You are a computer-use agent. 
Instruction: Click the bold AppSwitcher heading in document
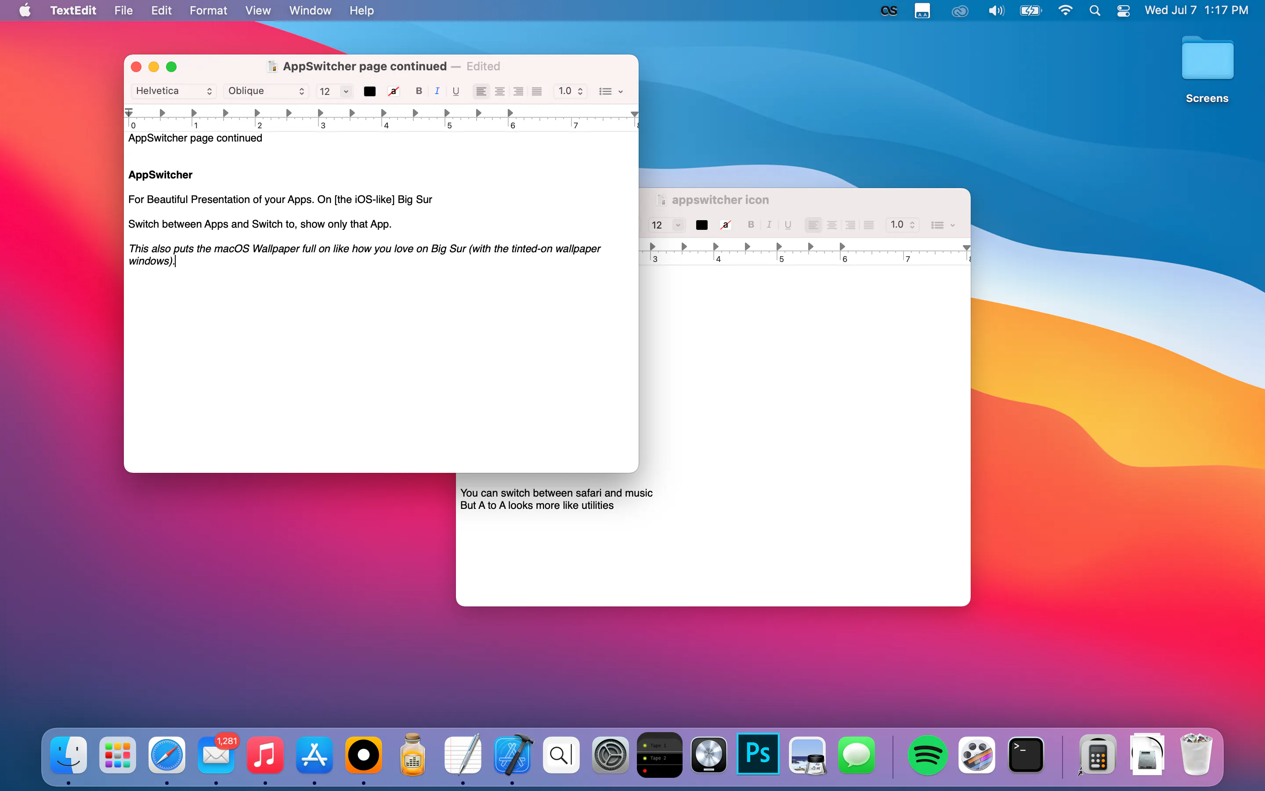pos(160,175)
